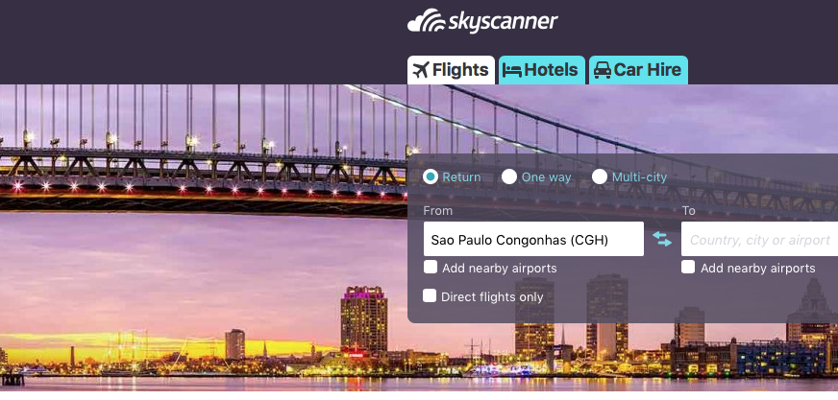Click the Skyscanner cloud sunburst logo icon
The height and width of the screenshot is (400, 838).
click(x=426, y=20)
